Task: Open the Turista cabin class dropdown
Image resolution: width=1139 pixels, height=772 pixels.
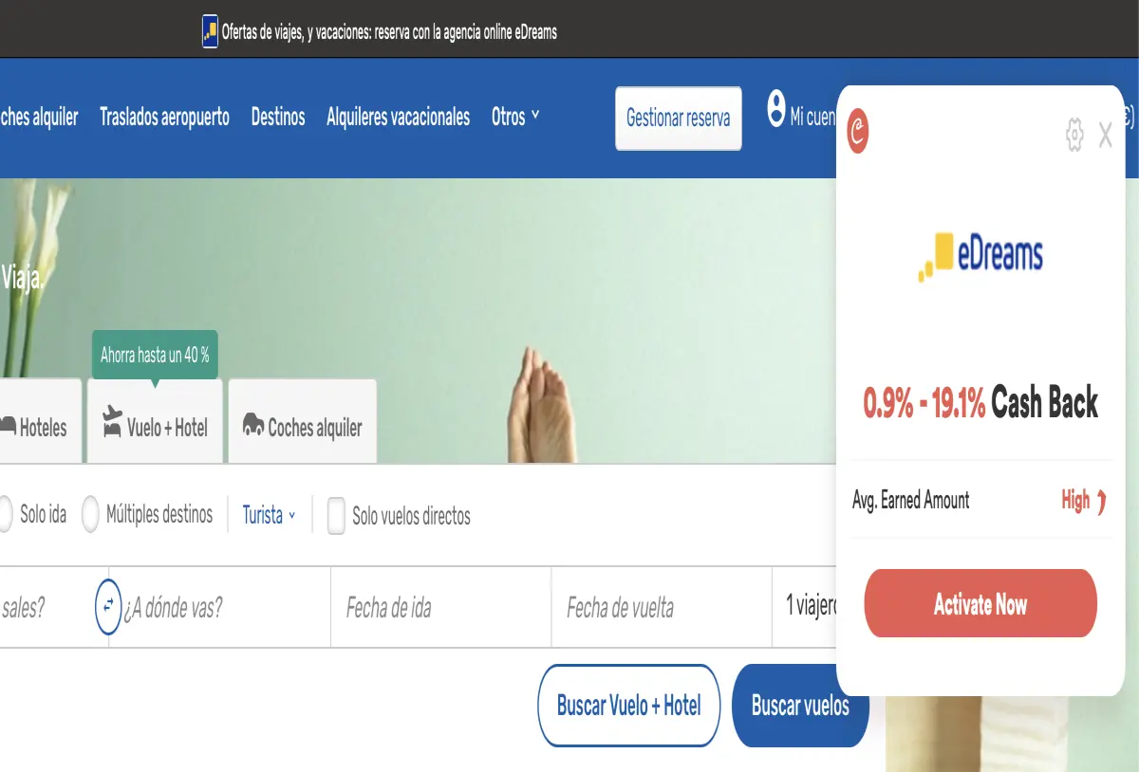Action: pos(269,516)
